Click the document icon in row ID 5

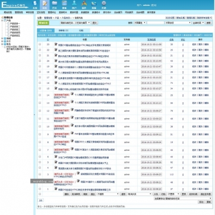pos(56,162)
